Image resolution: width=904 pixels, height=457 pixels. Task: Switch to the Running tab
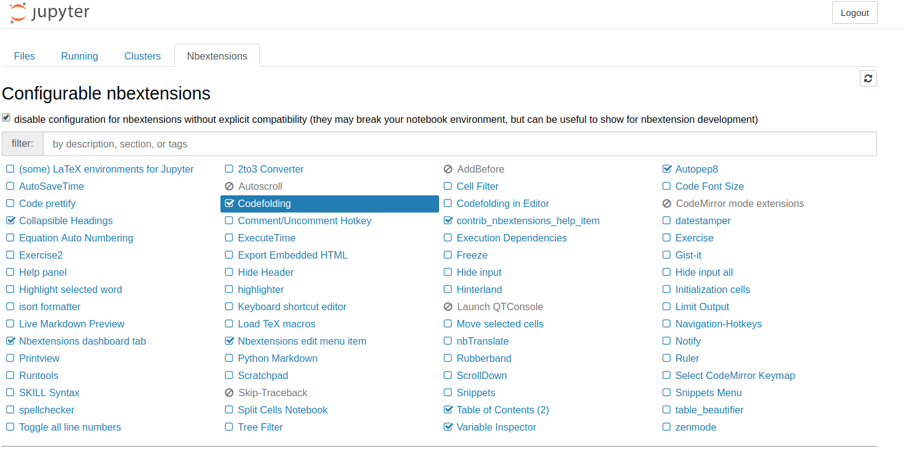coord(80,56)
